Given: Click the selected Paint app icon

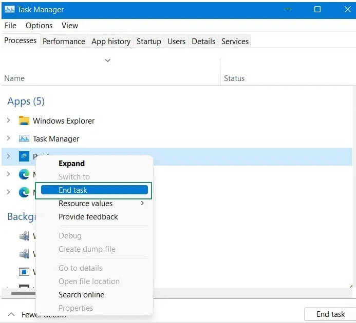Looking at the screenshot, I should click(24, 156).
